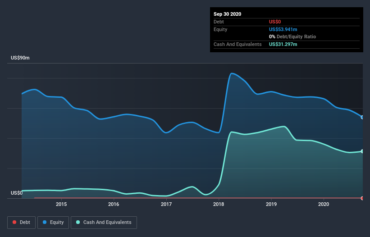Toggle the Cash And Equivalents legend button
The image size is (370, 237).
click(104, 223)
